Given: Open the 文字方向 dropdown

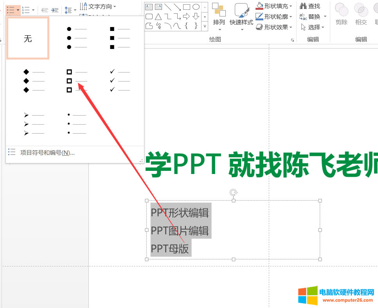Looking at the screenshot, I should pyautogui.click(x=97, y=6).
